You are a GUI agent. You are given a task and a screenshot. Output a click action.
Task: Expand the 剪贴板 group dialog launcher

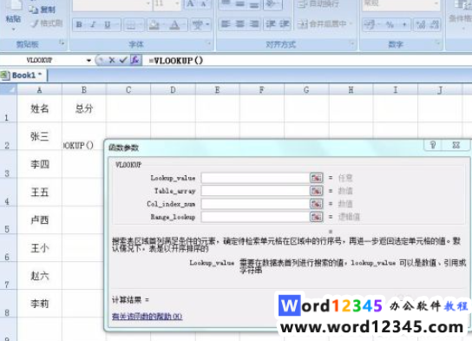62,43
